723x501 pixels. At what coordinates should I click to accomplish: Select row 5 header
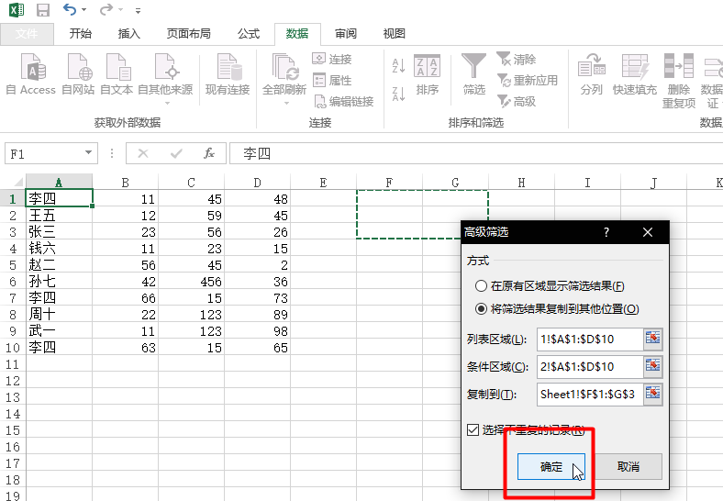point(13,265)
